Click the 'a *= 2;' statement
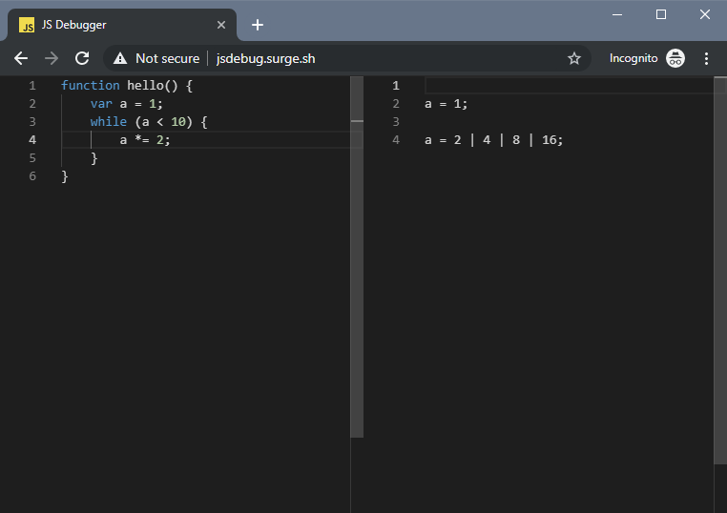727x513 pixels. (x=145, y=140)
